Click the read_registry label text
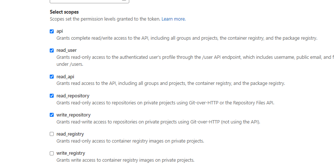334x165 pixels. [x=70, y=134]
